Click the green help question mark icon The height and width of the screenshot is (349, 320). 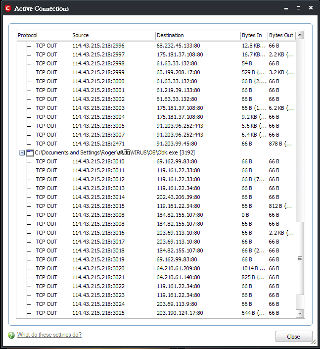click(x=11, y=335)
